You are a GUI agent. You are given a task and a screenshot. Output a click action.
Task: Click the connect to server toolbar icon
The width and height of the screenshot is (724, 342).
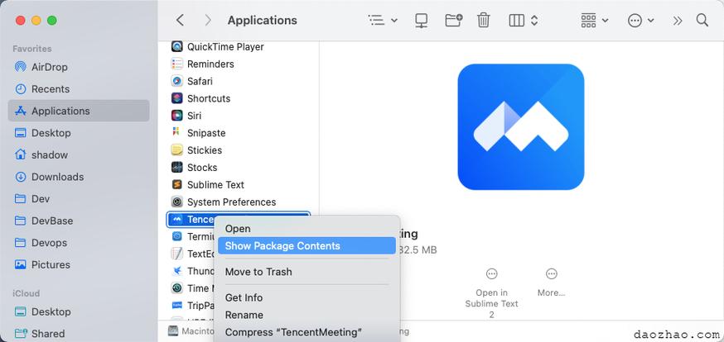tap(421, 21)
